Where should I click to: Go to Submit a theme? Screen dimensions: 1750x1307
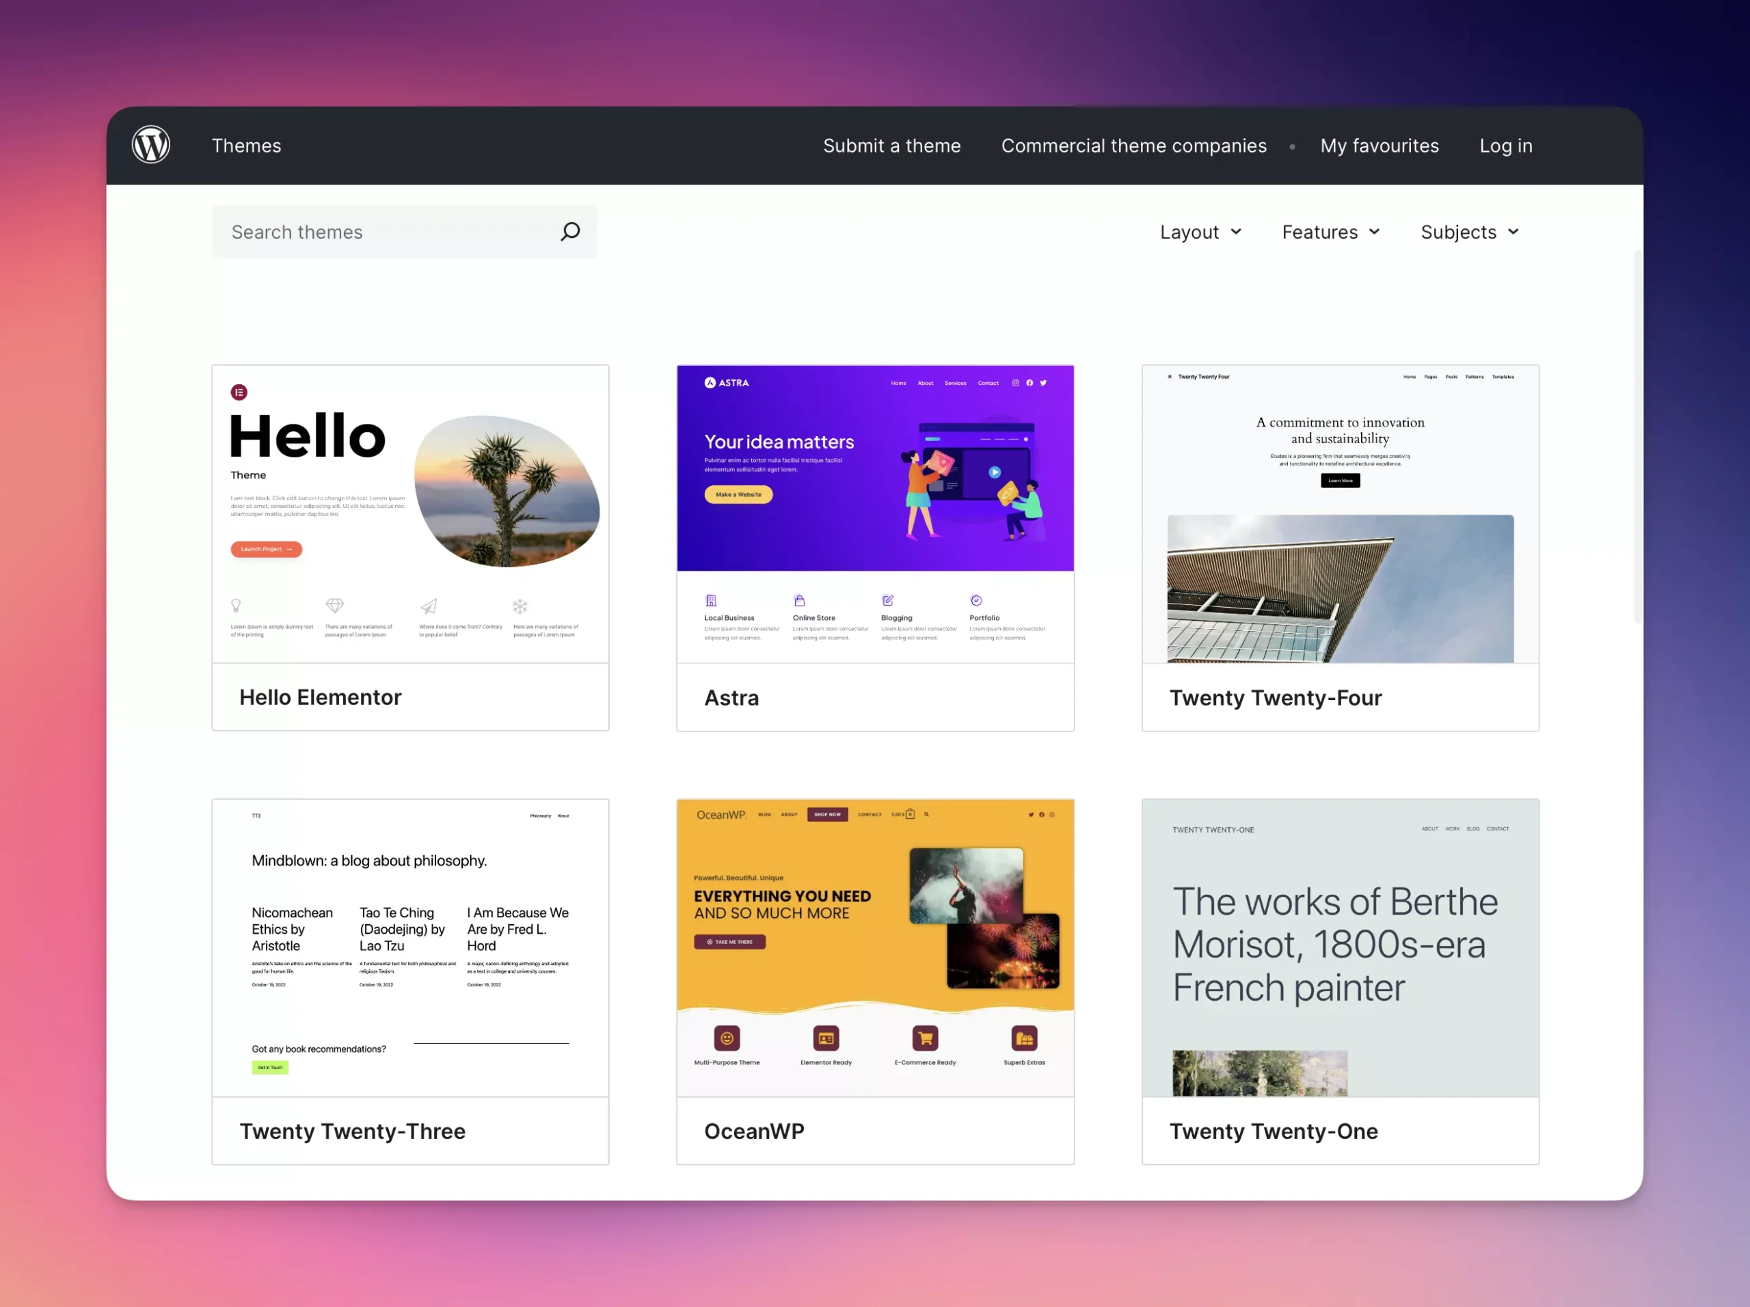pyautogui.click(x=891, y=146)
